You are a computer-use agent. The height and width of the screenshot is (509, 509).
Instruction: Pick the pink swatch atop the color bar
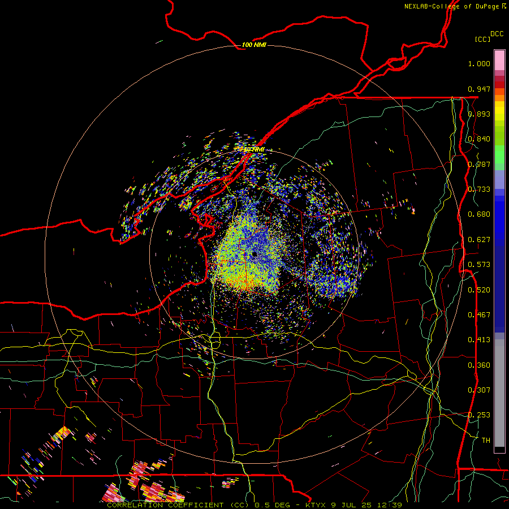499,60
